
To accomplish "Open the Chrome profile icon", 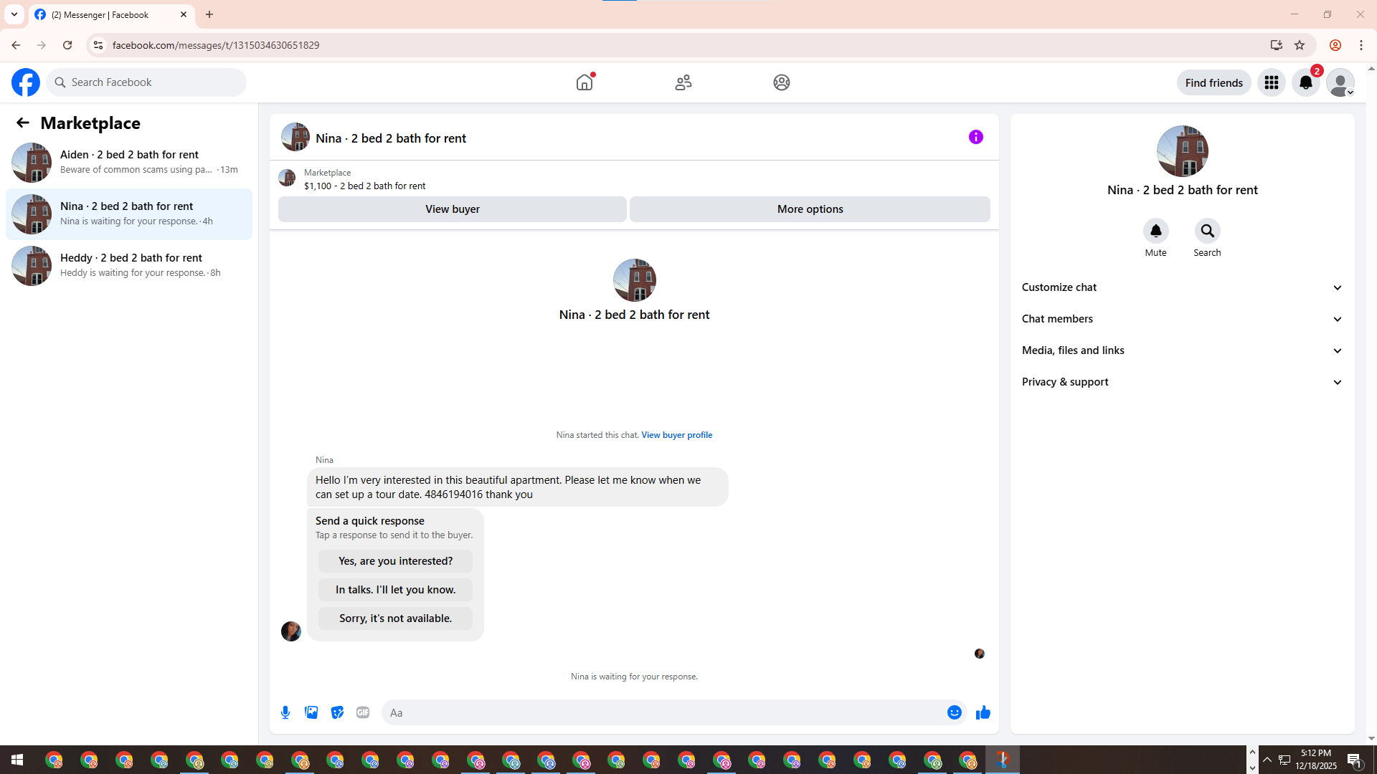I will [x=1335, y=45].
